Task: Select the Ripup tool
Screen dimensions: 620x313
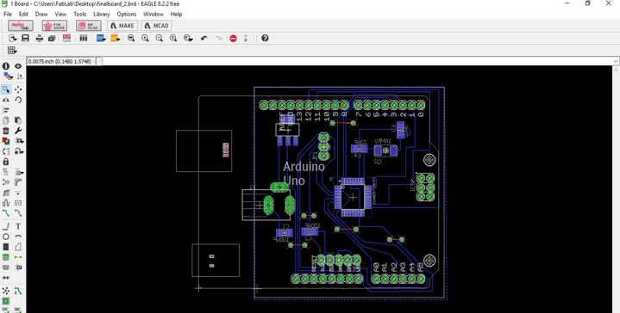Action: click(x=18, y=213)
